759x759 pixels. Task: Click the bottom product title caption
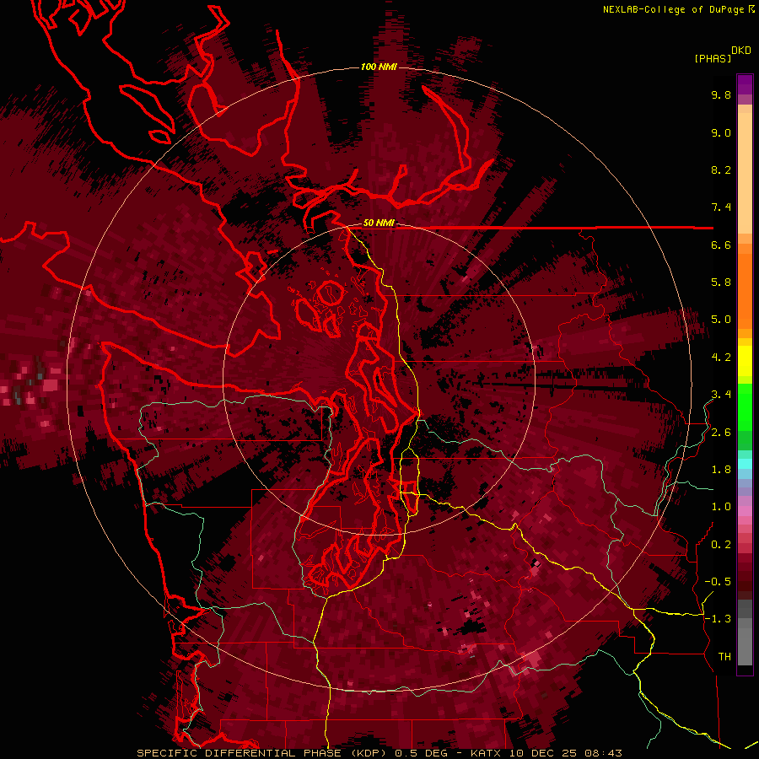click(379, 753)
